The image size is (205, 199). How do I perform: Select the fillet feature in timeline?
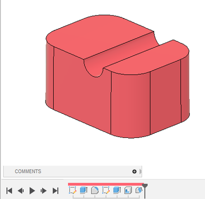click(x=95, y=190)
